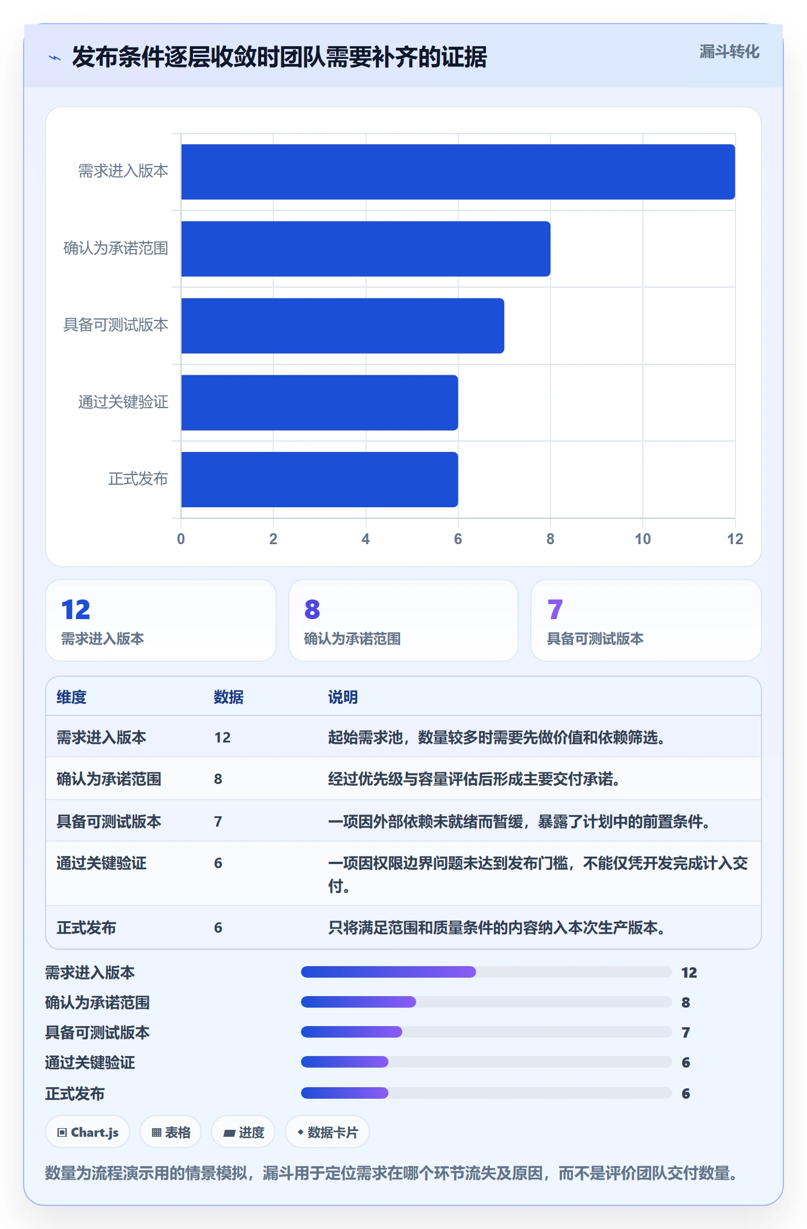Click the 需求进入版本 progress bar
This screenshot has width=807, height=1229.
[x=486, y=972]
